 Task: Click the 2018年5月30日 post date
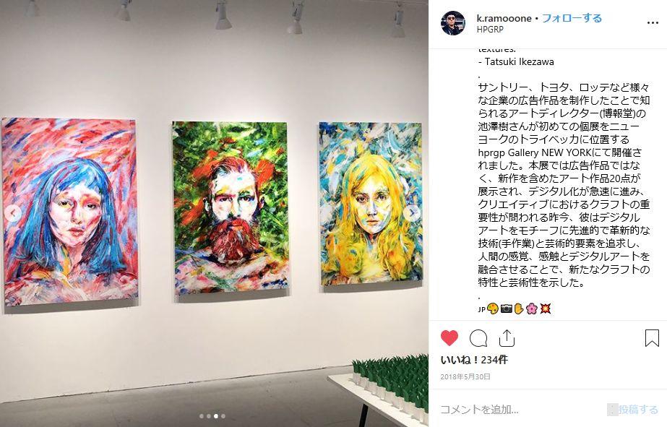(465, 376)
